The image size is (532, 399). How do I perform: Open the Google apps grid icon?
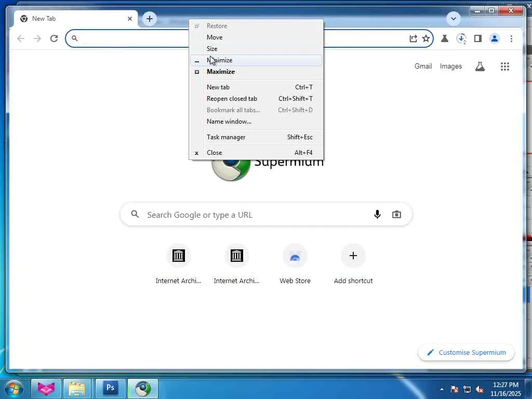point(505,66)
